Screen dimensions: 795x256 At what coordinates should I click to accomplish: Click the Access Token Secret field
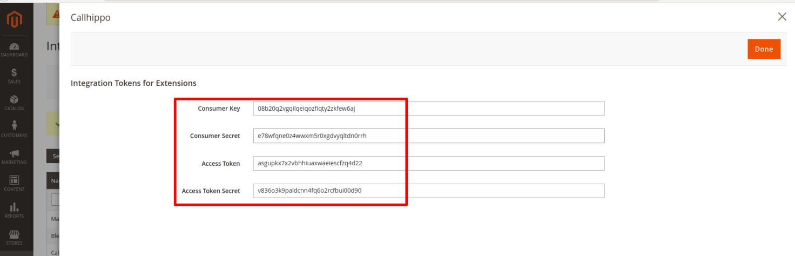click(429, 191)
